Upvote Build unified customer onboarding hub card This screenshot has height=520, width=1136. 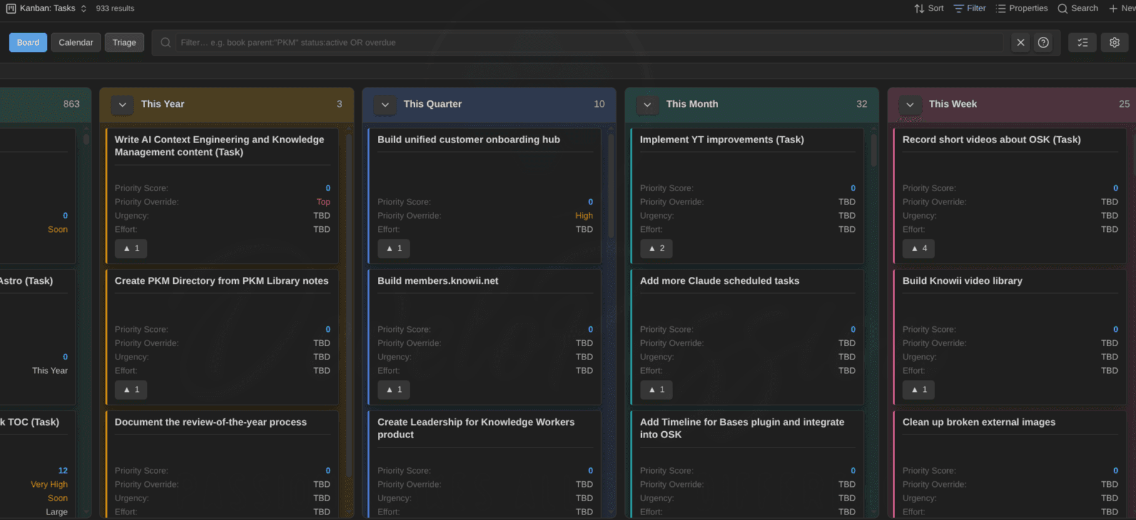click(394, 248)
